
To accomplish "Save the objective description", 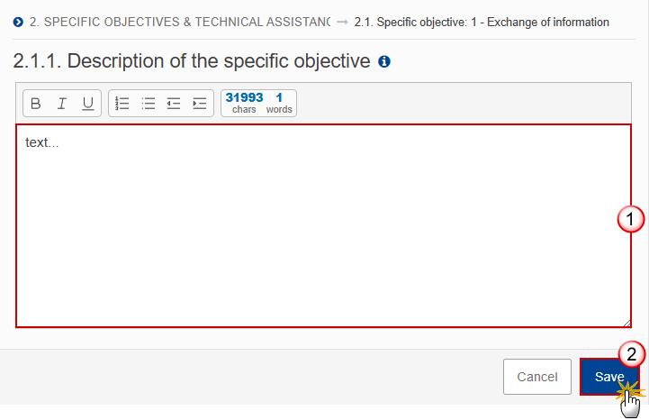I will tap(609, 377).
